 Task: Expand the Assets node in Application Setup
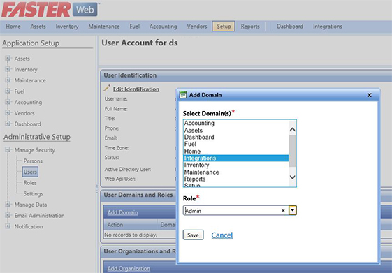click(8, 59)
